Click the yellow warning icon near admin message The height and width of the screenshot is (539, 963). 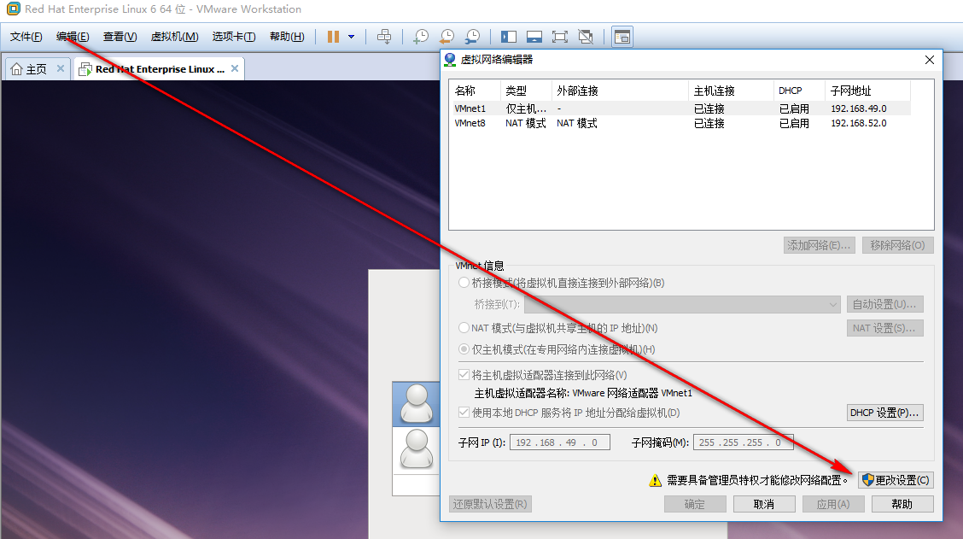(656, 481)
